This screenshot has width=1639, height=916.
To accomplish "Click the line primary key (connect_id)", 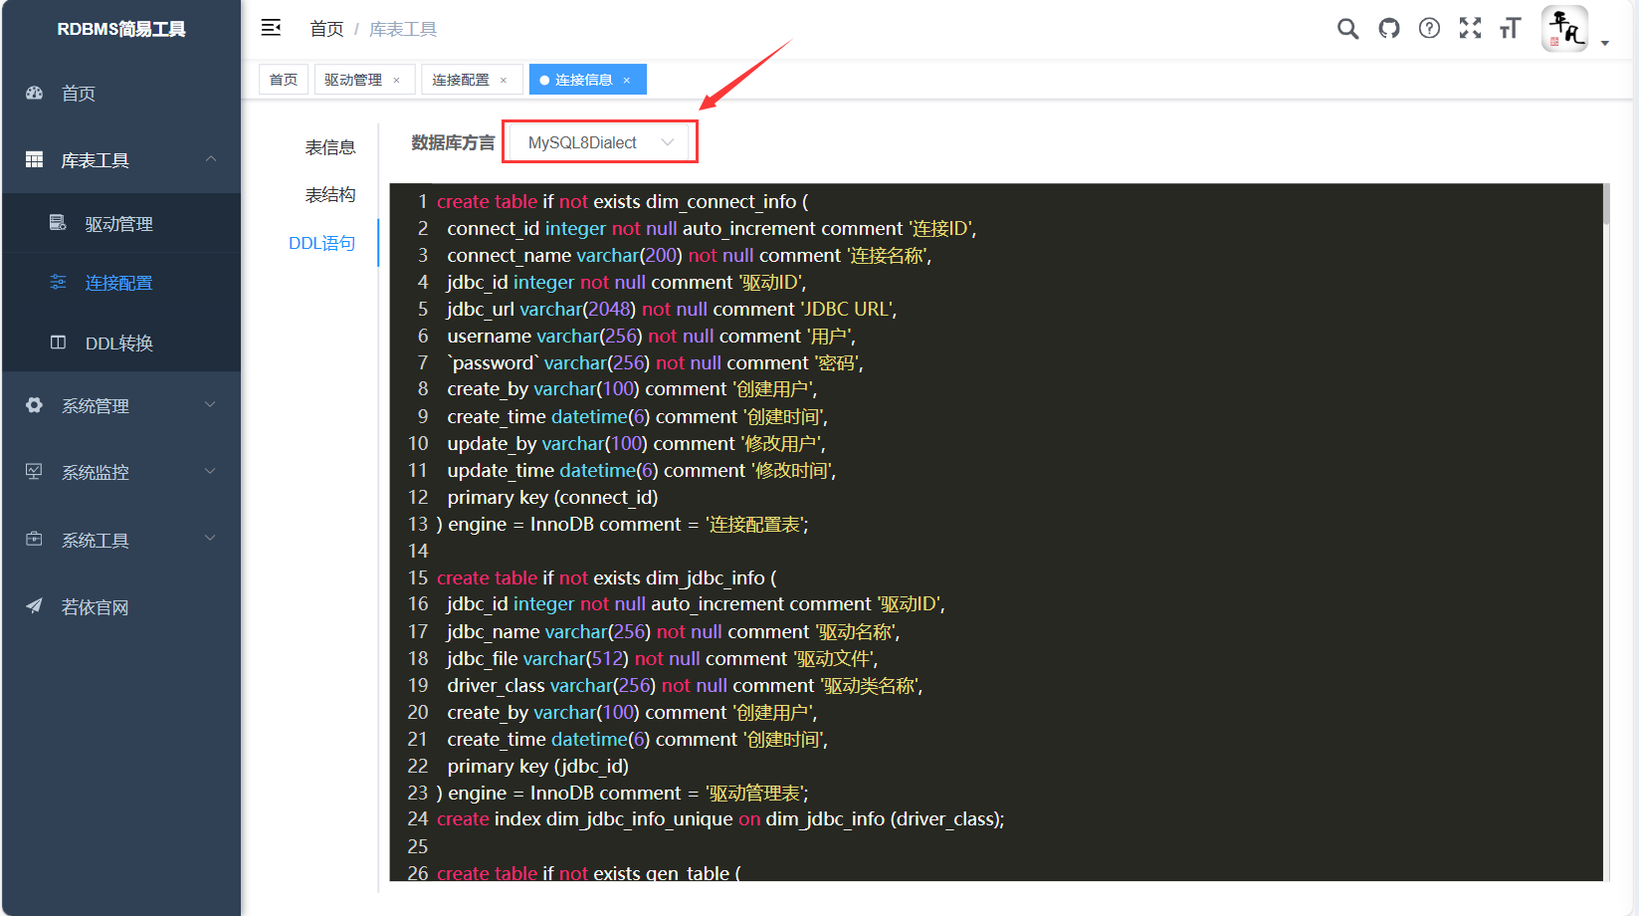I will tap(552, 497).
